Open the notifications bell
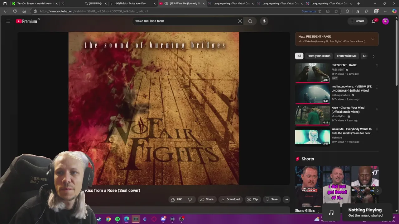399x224 pixels. click(x=373, y=21)
